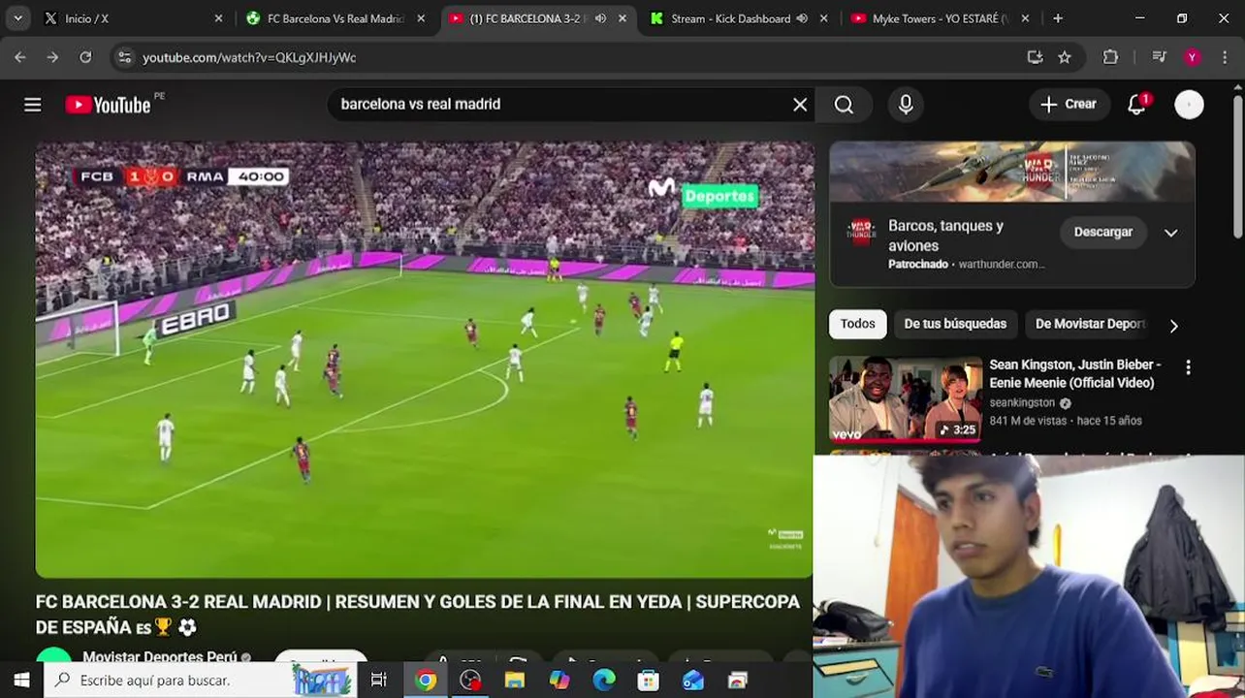Open the Chrome extensions puzzle icon
Screen dimensions: 1245x698
click(x=1110, y=57)
